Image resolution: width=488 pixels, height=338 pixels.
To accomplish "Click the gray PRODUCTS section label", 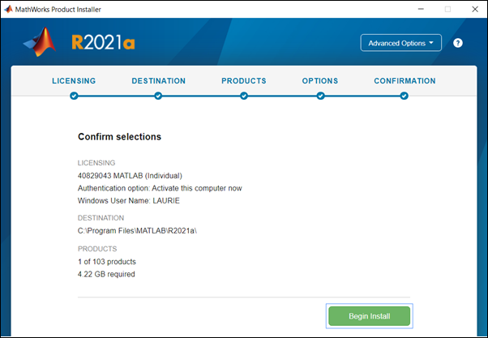I will pyautogui.click(x=97, y=249).
